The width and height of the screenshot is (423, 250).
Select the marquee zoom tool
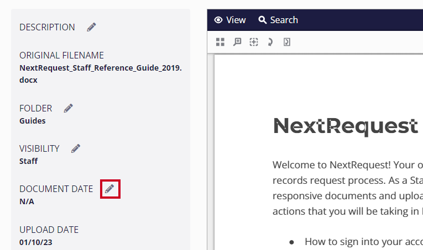(254, 42)
